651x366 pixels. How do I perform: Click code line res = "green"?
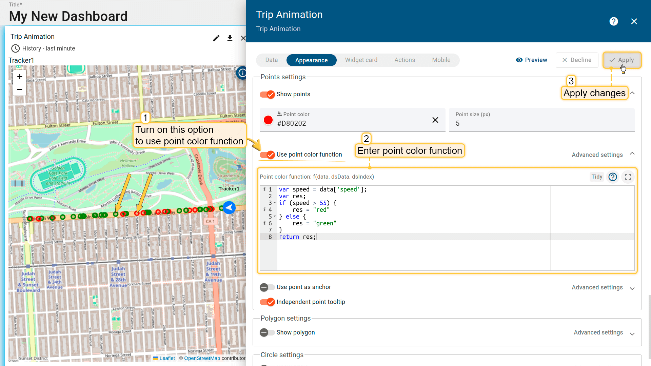(314, 223)
